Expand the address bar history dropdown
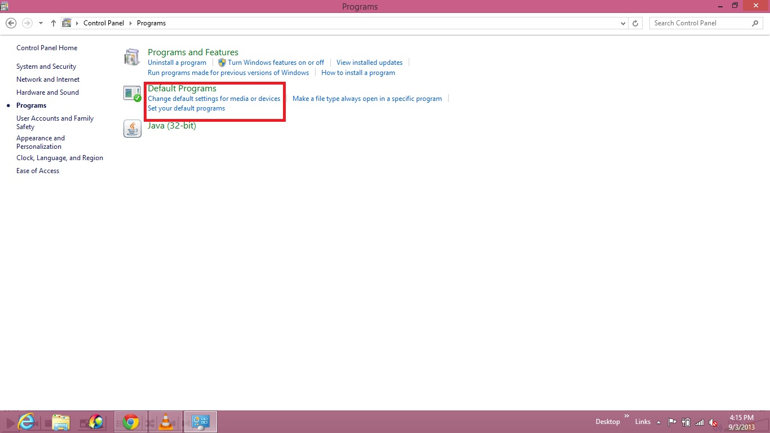The width and height of the screenshot is (770, 433). pos(622,23)
